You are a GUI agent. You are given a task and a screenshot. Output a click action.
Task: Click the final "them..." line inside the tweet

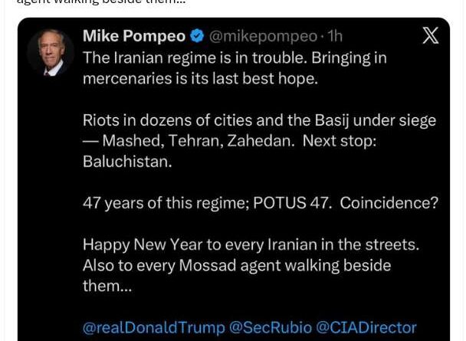point(107,286)
